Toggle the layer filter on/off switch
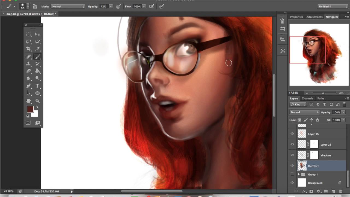Viewport: 350px width, 197px height. click(345, 105)
